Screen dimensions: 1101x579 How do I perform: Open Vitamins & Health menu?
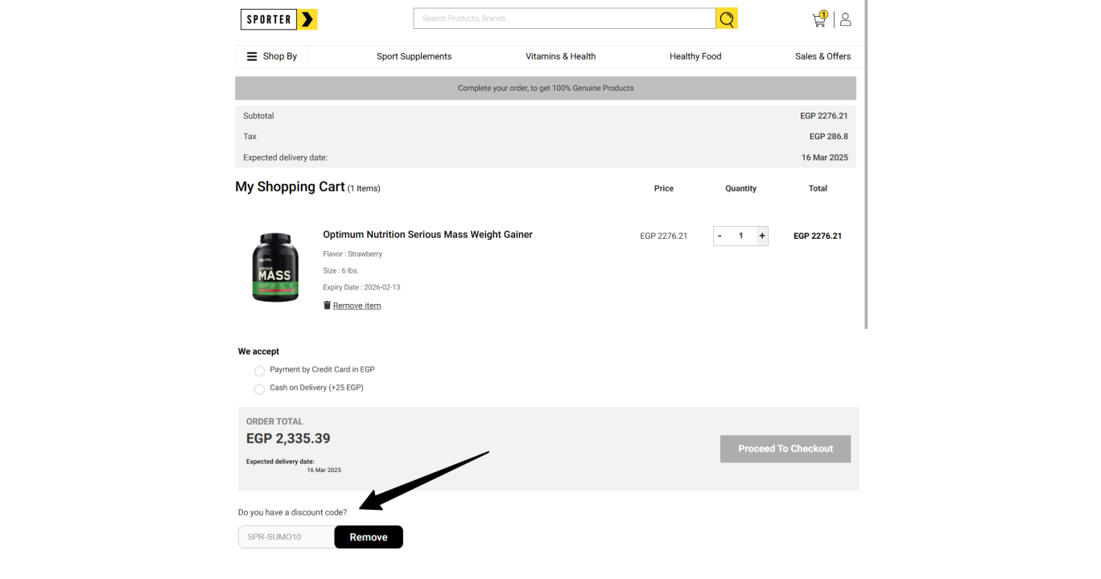click(560, 56)
